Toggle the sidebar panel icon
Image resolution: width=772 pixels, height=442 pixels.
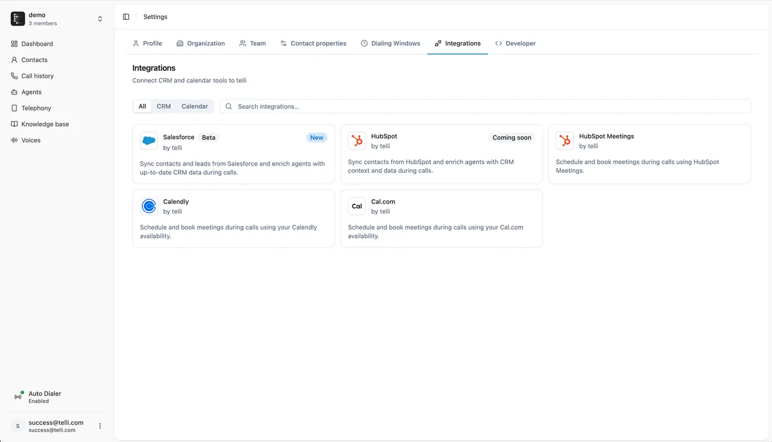click(x=126, y=17)
